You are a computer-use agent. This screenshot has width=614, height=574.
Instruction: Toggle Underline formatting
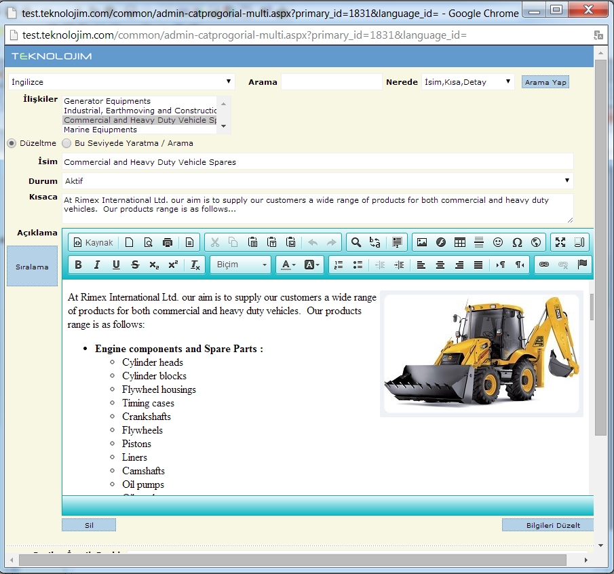pyautogui.click(x=116, y=265)
